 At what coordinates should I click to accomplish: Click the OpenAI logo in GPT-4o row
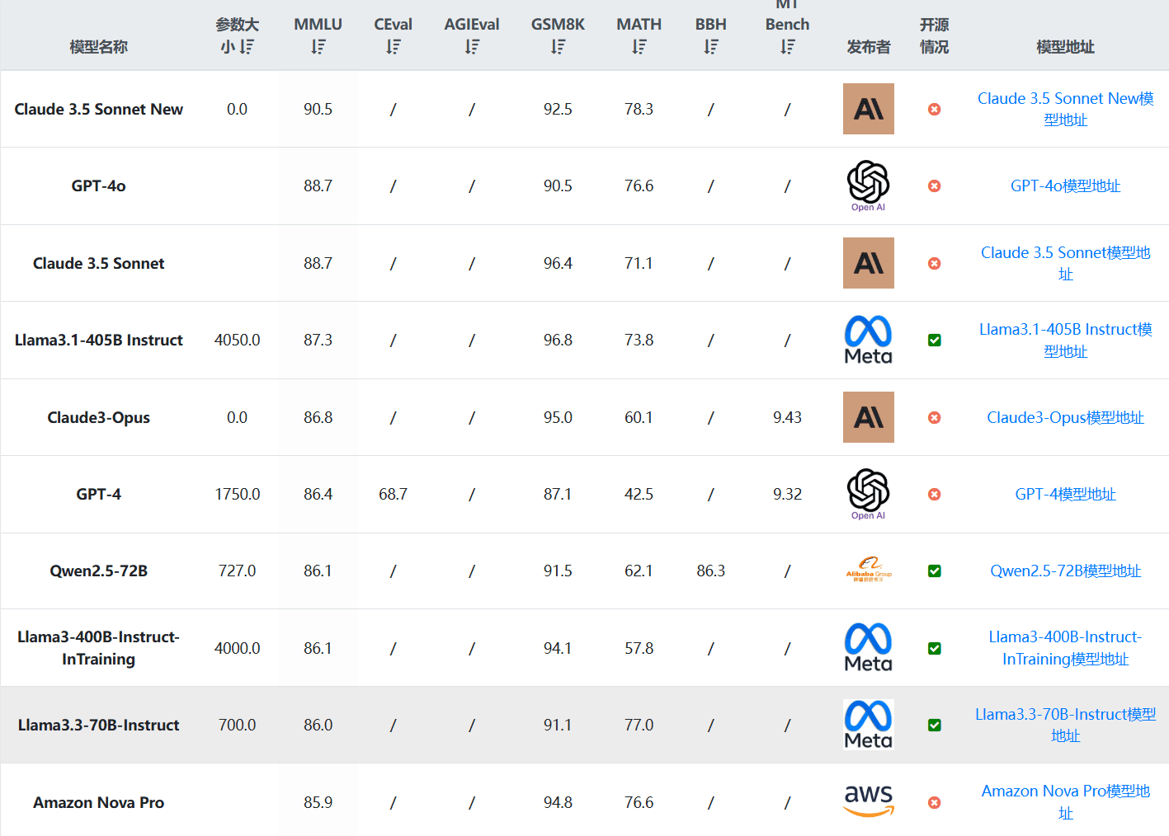(x=868, y=185)
